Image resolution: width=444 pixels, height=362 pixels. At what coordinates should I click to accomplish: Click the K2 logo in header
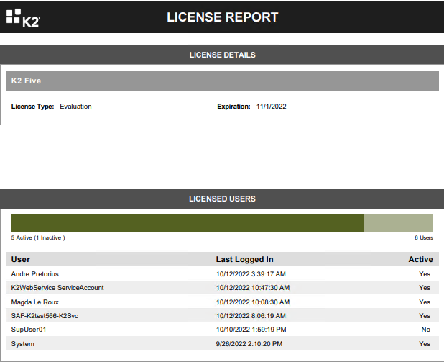point(23,18)
